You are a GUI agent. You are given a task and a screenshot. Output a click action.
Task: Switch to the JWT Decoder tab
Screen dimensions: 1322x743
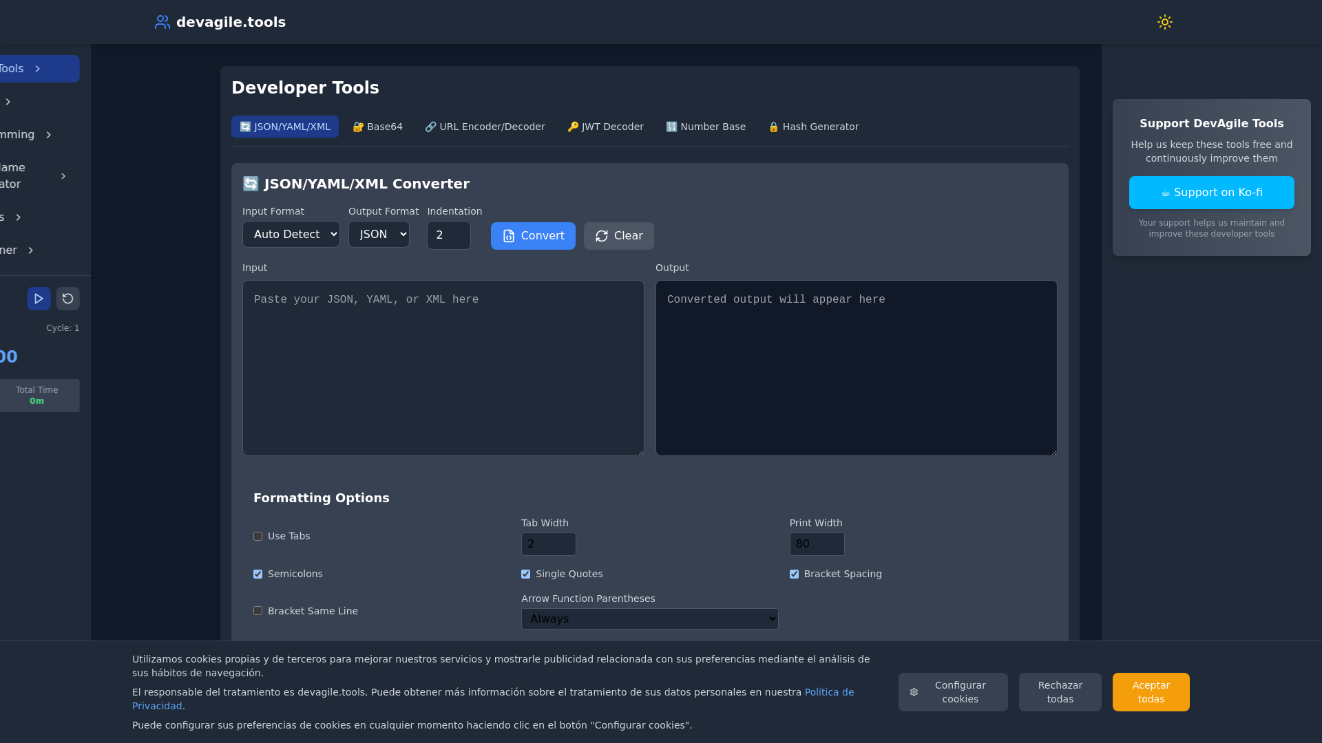click(x=605, y=127)
